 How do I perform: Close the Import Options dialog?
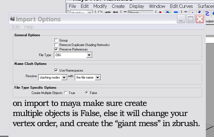tap(200, 19)
